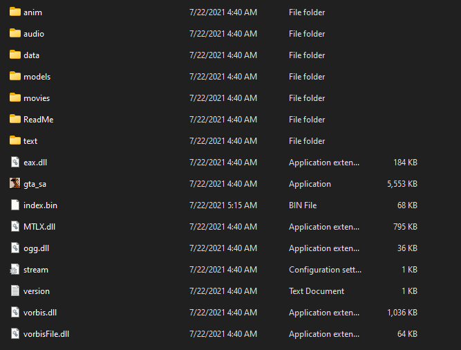This screenshot has height=350, width=461.
Task: Select the file name "index.bin"
Action: coord(40,205)
